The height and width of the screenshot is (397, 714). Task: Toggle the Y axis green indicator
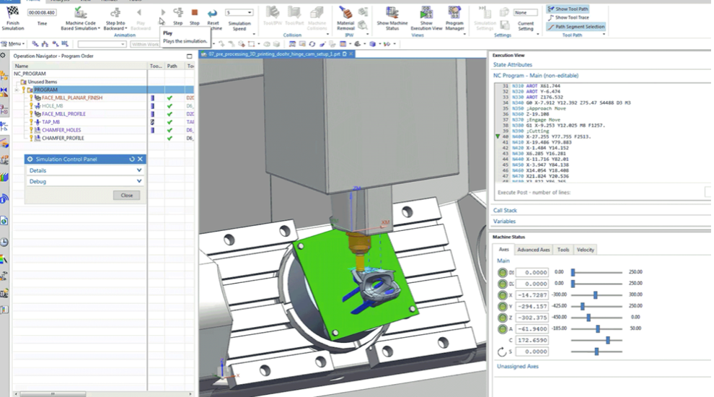pos(502,306)
